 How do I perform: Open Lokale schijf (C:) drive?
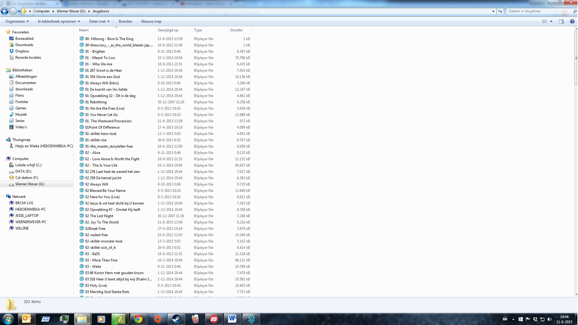pos(28,165)
